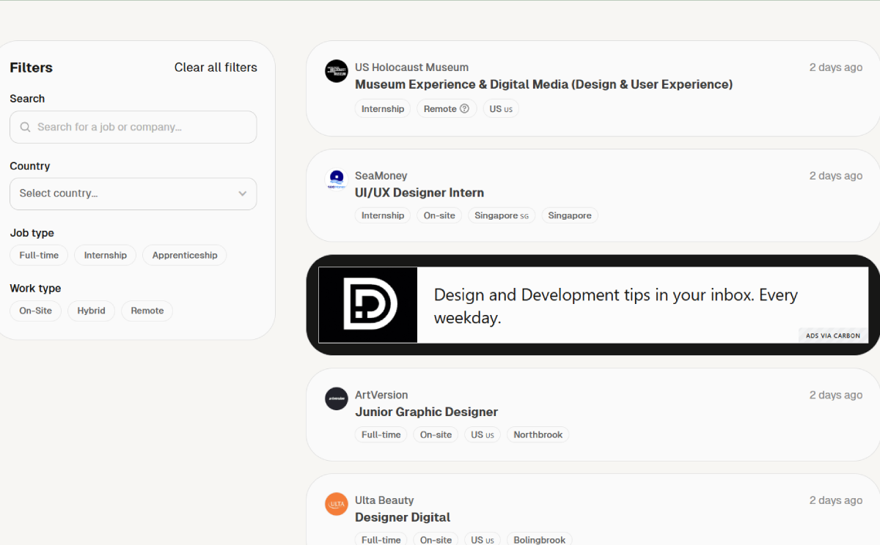Click the Design and Development tips ad text

(x=615, y=306)
